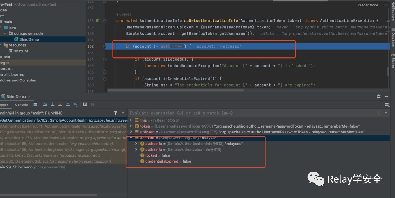Select the getAuthenticationInfo:571 AuthenticatingRealm frame
The height and width of the screenshot is (198, 395).
click(64, 126)
